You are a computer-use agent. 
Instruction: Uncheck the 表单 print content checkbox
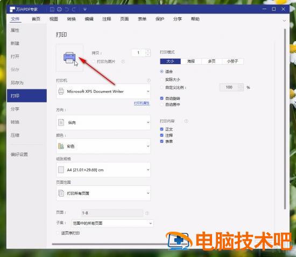(161, 141)
